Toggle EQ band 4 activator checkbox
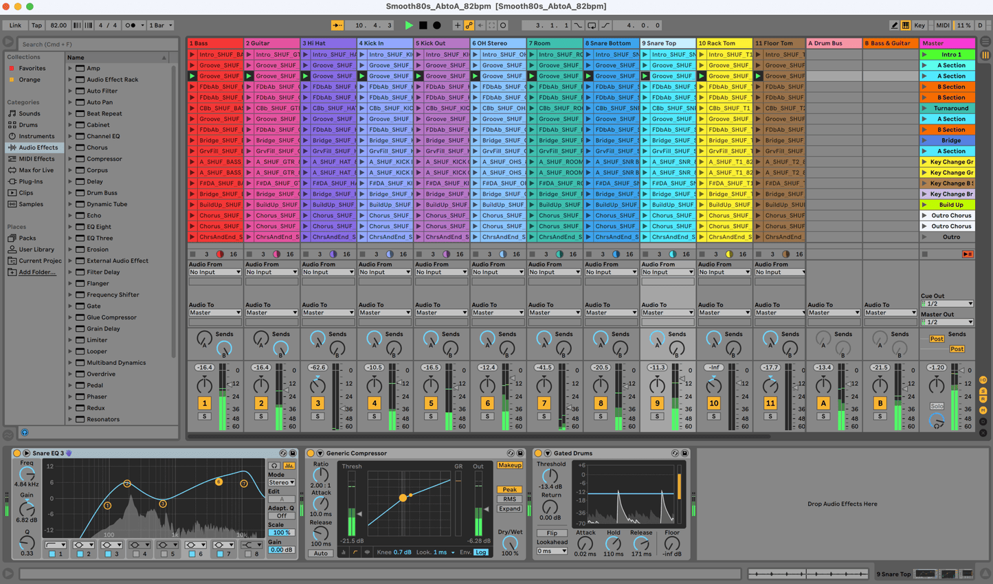Image resolution: width=993 pixels, height=584 pixels. (136, 554)
